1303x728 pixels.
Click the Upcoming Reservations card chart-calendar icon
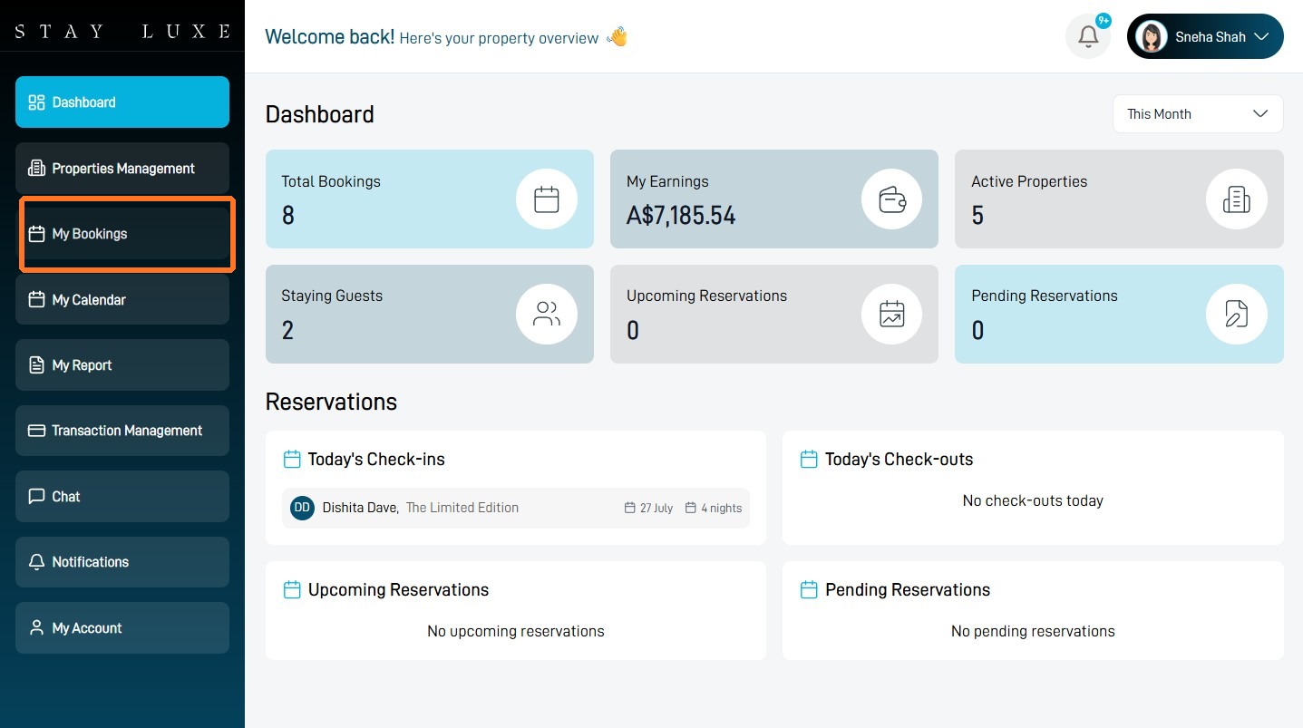coord(891,315)
